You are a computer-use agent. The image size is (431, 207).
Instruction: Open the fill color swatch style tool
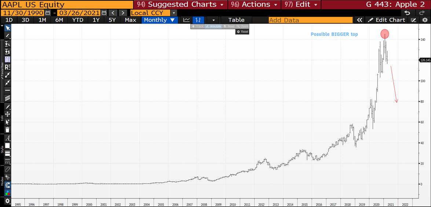point(7,146)
